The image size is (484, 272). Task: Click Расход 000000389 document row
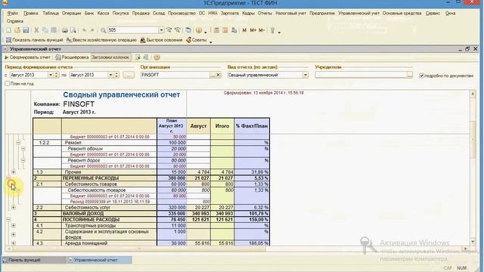[110, 202]
